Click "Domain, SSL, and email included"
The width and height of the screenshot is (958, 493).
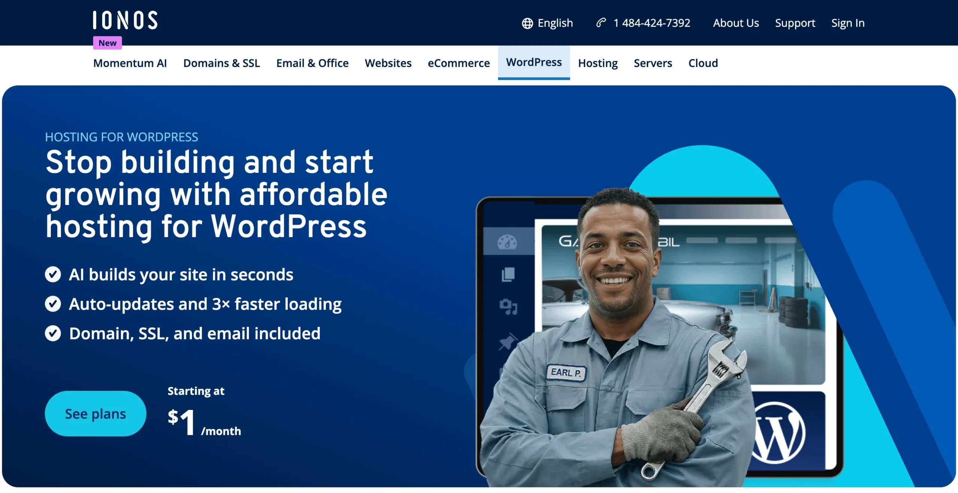pyautogui.click(x=195, y=333)
